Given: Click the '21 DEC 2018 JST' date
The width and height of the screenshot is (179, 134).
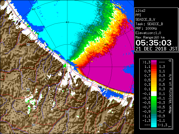Looking at the screenshot, I should (156, 49).
